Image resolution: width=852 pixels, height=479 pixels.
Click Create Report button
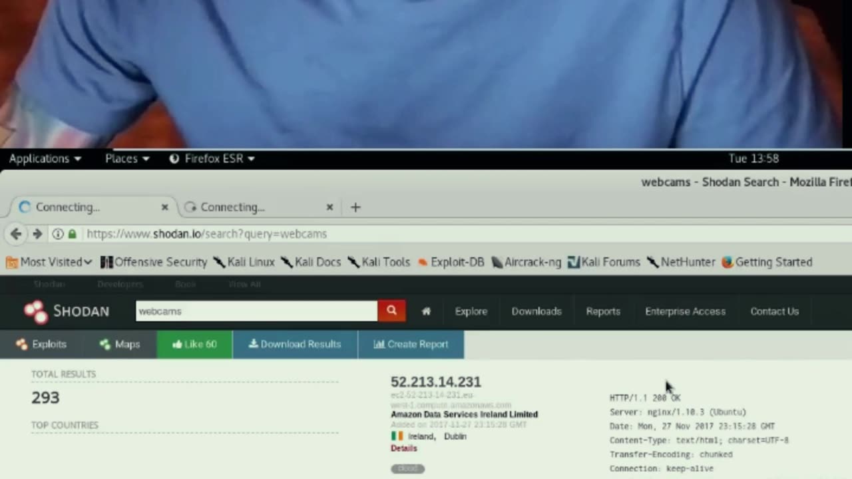411,344
